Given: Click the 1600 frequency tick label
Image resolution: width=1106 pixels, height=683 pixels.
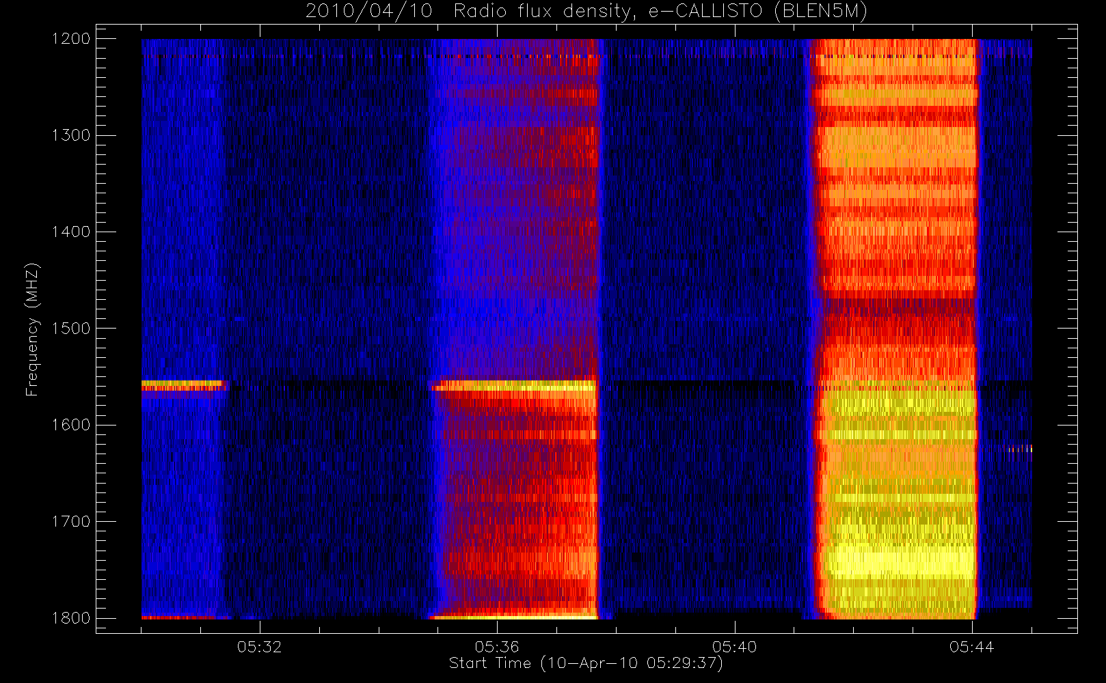Looking at the screenshot, I should (x=72, y=424).
